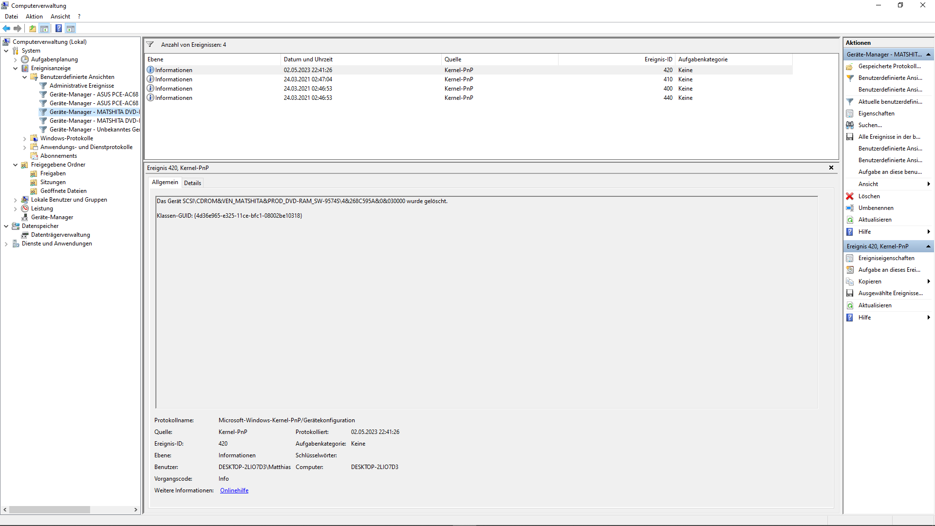Click the Leistung tree item
The height and width of the screenshot is (526, 935).
(42, 208)
